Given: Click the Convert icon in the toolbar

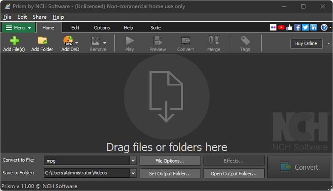Looking at the screenshot, I should pyautogui.click(x=186, y=40).
